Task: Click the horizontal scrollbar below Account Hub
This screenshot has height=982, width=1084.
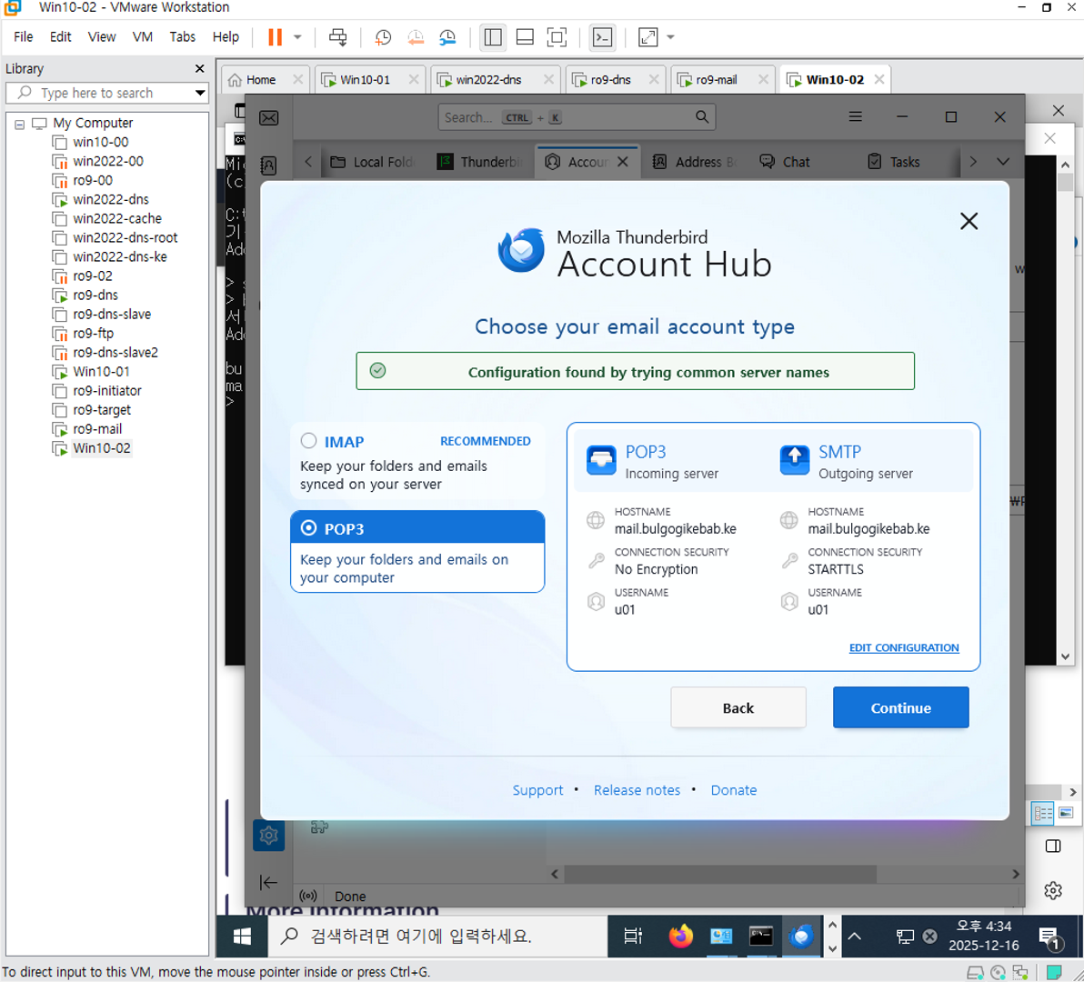Action: [720, 874]
